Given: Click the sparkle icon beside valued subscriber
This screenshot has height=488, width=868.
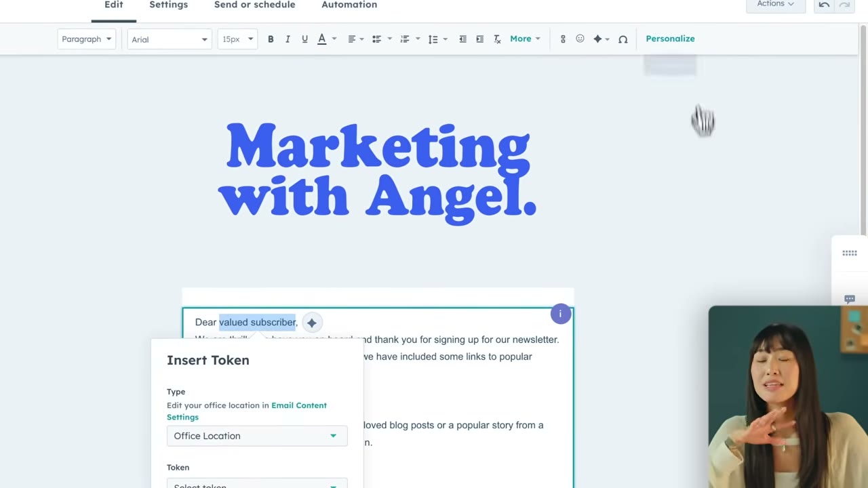Looking at the screenshot, I should click(x=311, y=323).
